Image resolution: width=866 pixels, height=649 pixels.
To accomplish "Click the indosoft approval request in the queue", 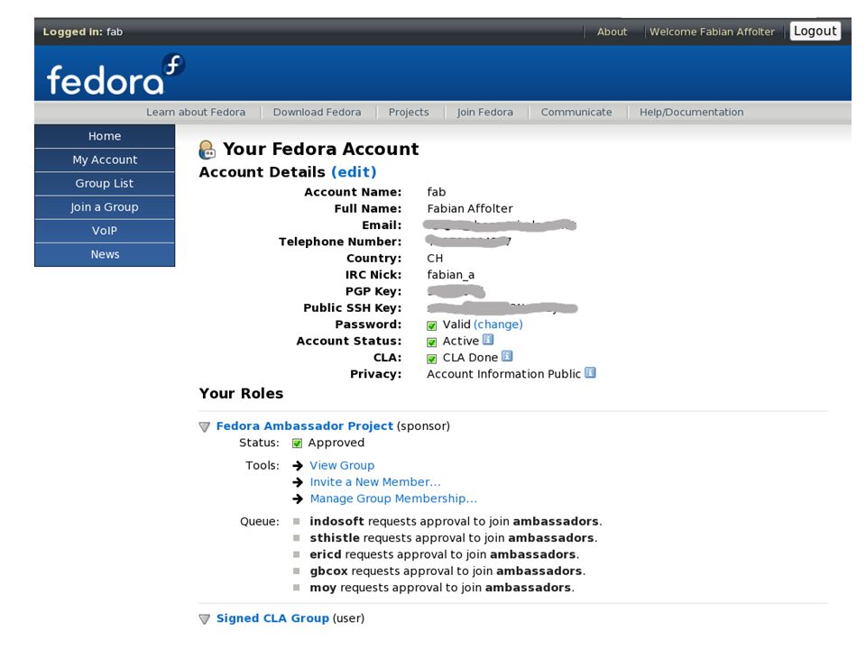I will [x=456, y=522].
